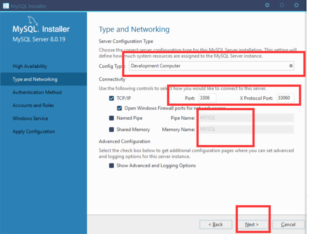
Task: Maximize the MySQL Installer window
Action: click(x=282, y=5)
